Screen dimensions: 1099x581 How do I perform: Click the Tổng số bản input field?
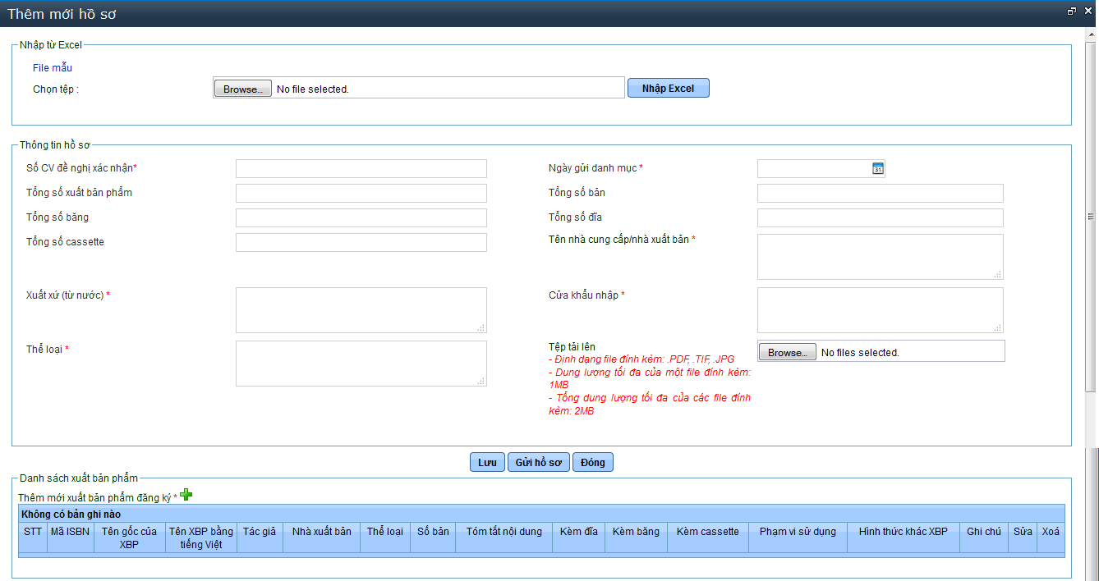click(x=880, y=194)
